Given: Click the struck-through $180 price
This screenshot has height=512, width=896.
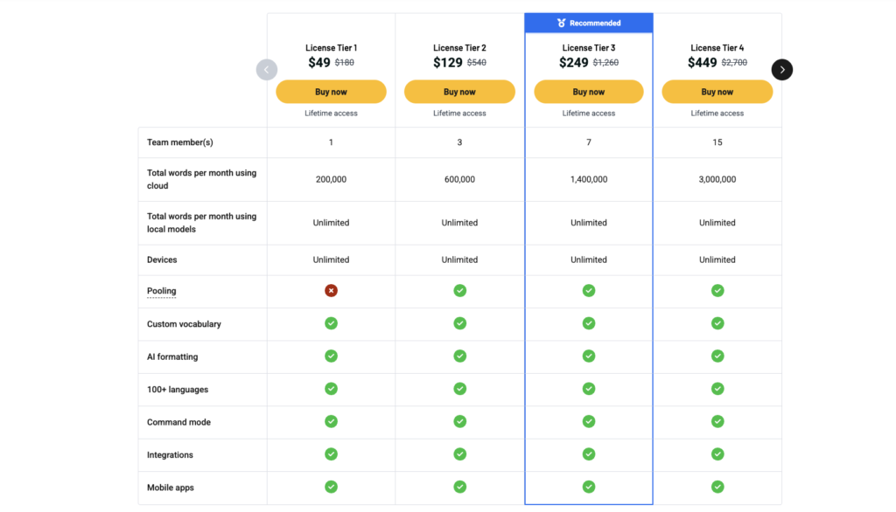Looking at the screenshot, I should [x=344, y=63].
